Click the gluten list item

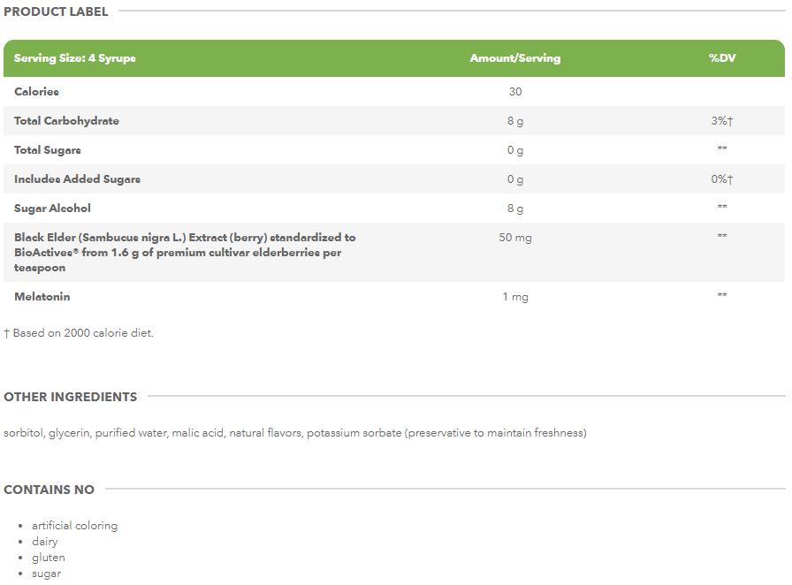click(x=49, y=558)
